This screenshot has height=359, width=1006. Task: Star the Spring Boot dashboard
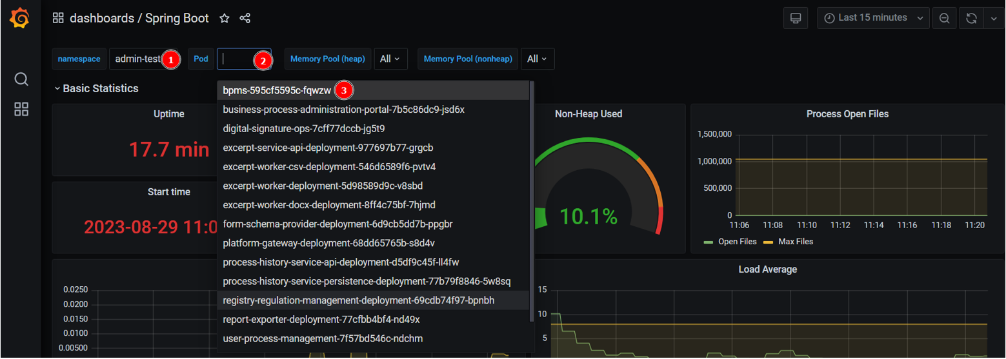point(225,18)
